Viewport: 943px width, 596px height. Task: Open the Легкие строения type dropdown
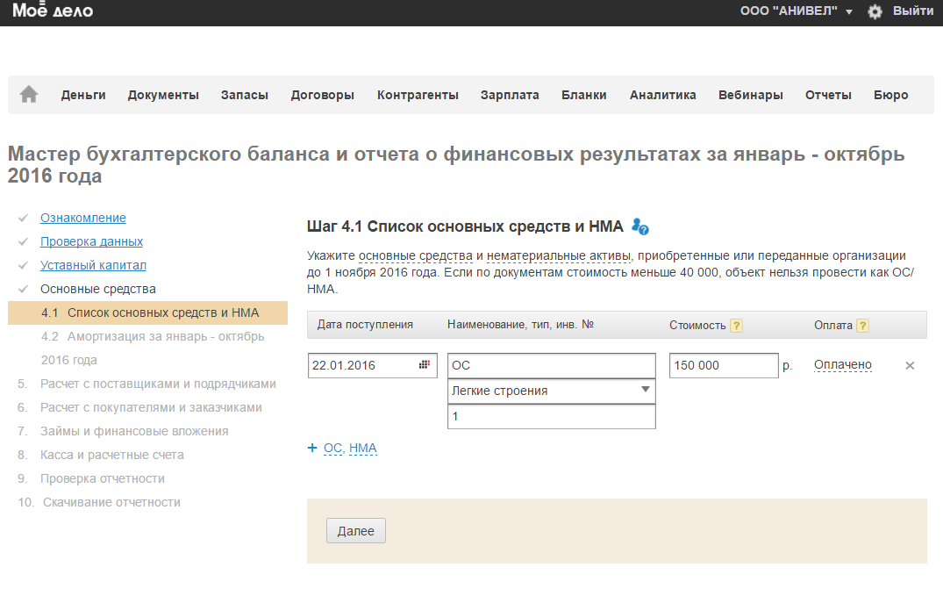tap(551, 391)
